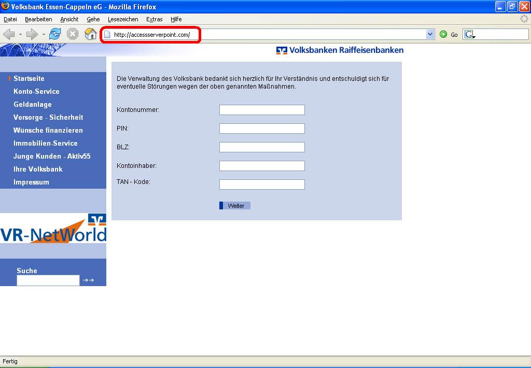Click the URL address bar
Image resolution: width=531 pixels, height=368 pixels.
pyautogui.click(x=268, y=35)
